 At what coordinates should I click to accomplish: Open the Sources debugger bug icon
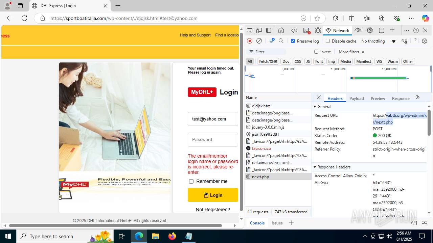[318, 30]
